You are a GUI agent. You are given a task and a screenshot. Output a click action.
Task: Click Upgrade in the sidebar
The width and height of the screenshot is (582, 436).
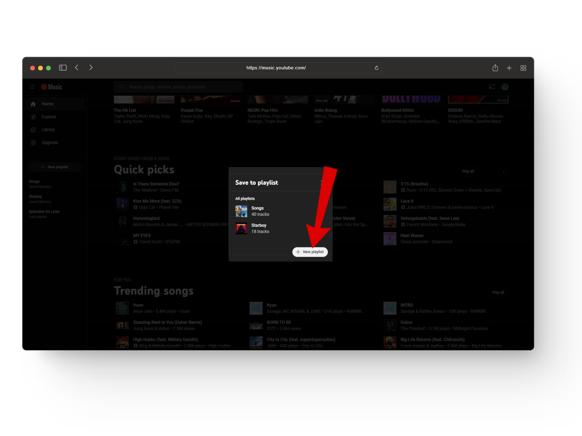pyautogui.click(x=49, y=143)
